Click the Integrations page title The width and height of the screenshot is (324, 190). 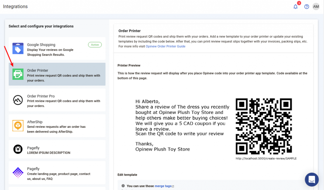(x=15, y=7)
